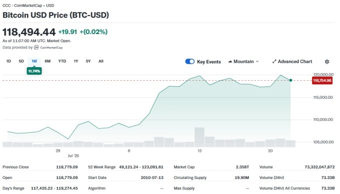
Task: Select the 1D time range tab
Action: tap(8, 61)
